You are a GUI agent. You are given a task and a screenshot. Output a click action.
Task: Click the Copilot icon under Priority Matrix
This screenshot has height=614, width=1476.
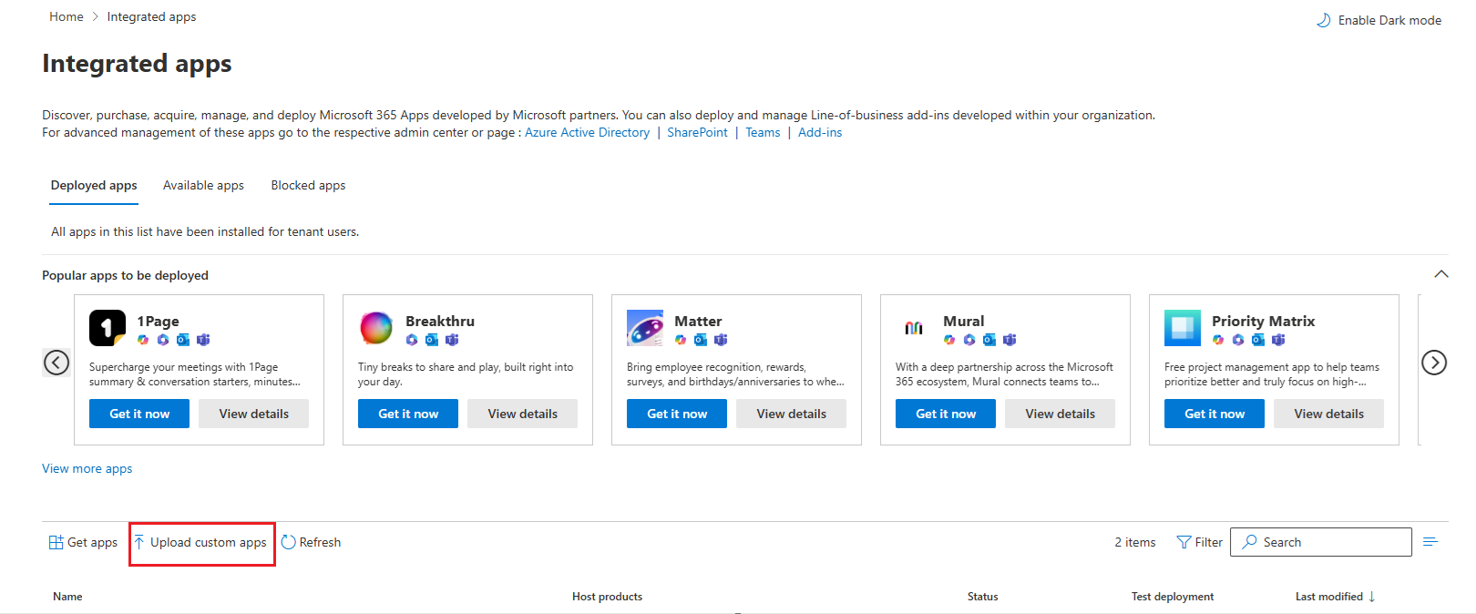tap(1218, 340)
